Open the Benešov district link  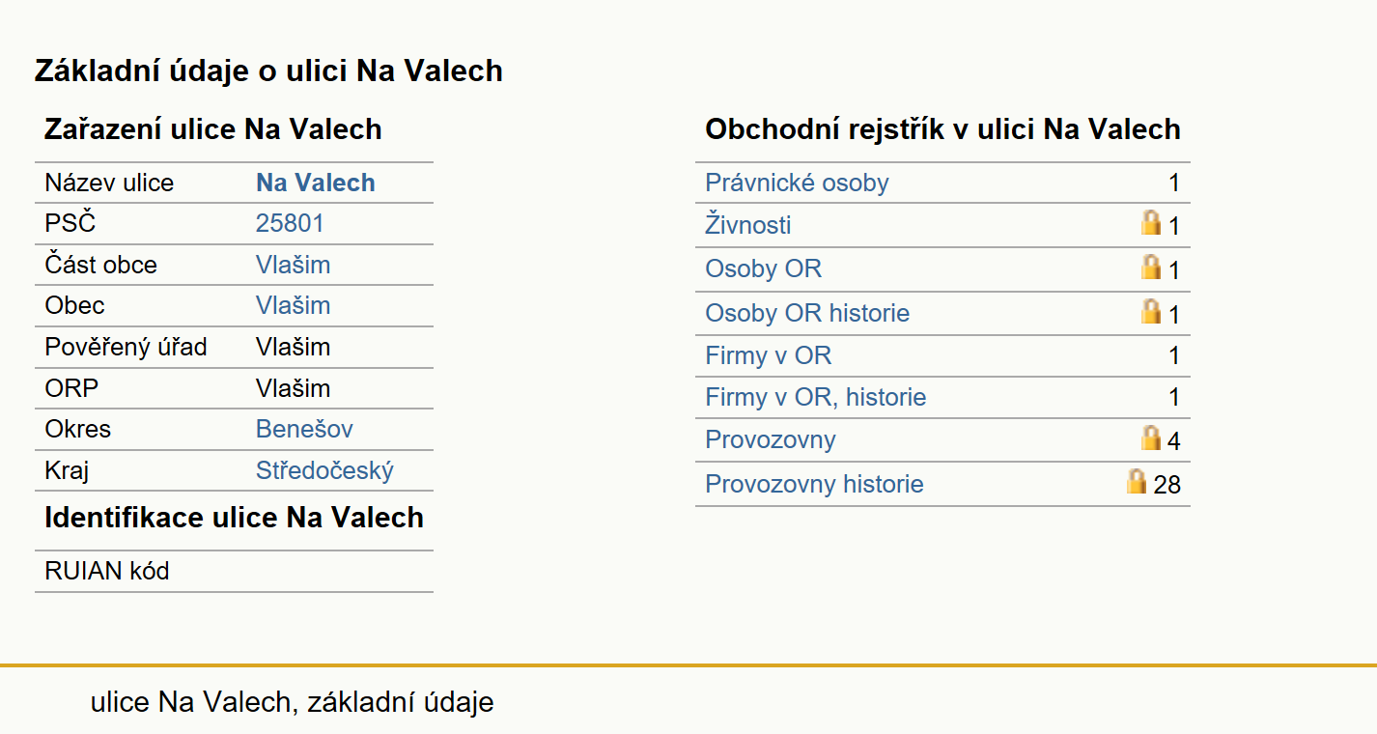[304, 429]
